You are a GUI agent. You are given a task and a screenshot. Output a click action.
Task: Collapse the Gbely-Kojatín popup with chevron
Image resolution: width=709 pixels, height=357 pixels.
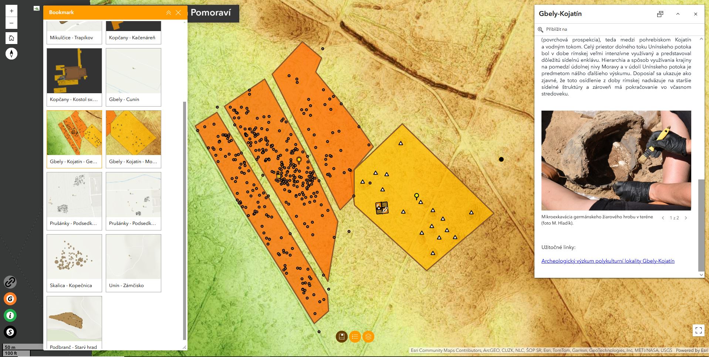[678, 14]
